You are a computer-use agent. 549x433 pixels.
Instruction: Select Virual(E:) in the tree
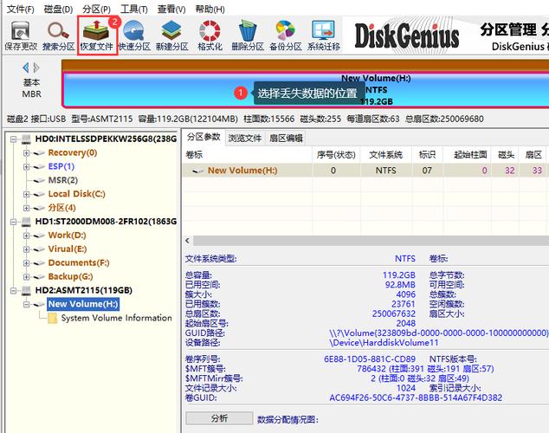click(68, 249)
